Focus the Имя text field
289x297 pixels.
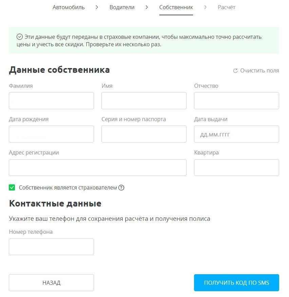click(x=144, y=100)
